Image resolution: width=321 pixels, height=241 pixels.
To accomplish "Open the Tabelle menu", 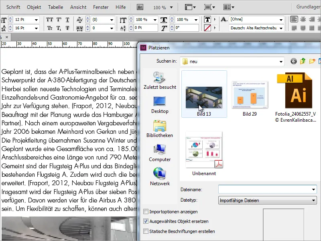I will 55,7.
